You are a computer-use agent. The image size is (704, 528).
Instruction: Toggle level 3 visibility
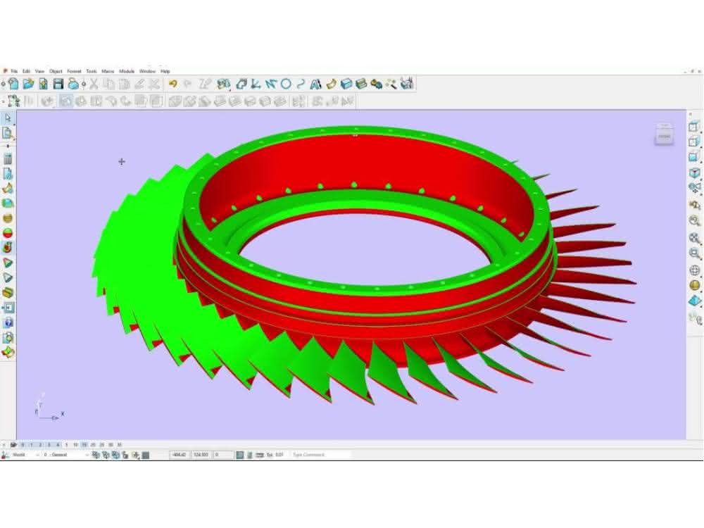49,445
